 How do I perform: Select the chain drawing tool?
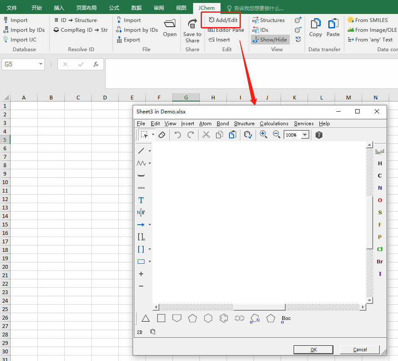(141, 163)
